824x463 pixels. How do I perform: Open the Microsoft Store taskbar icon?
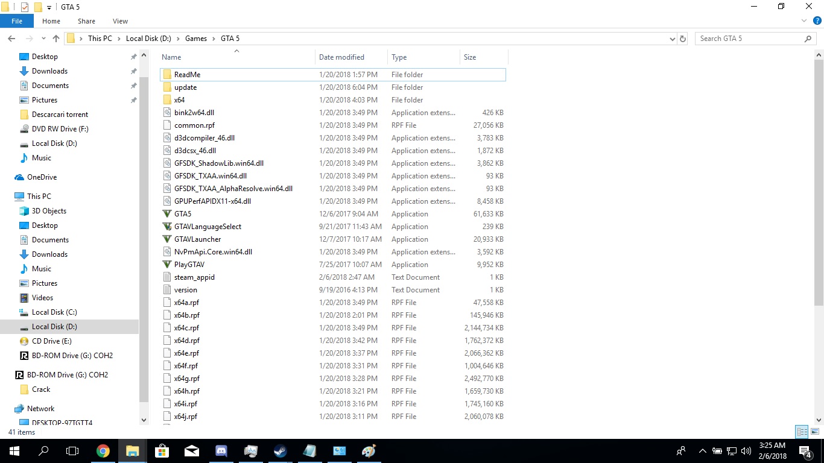tap(162, 451)
